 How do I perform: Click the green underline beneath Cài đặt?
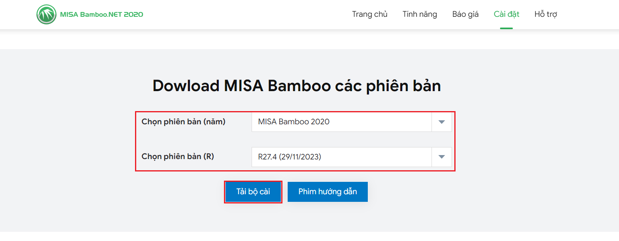pos(506,28)
